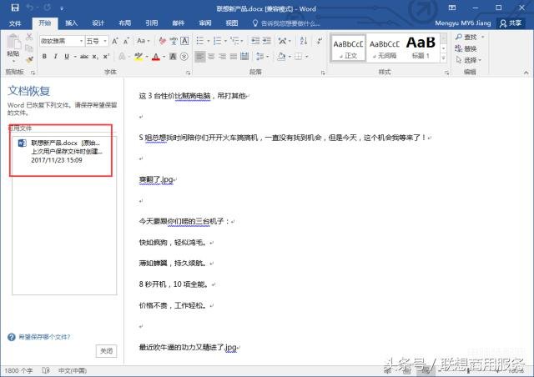
Task: Toggle Bold formatting
Action: 44,56
